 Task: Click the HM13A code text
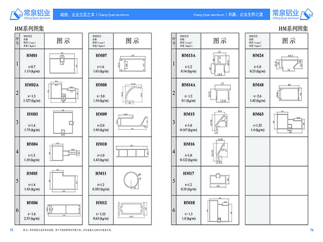(188, 55)
